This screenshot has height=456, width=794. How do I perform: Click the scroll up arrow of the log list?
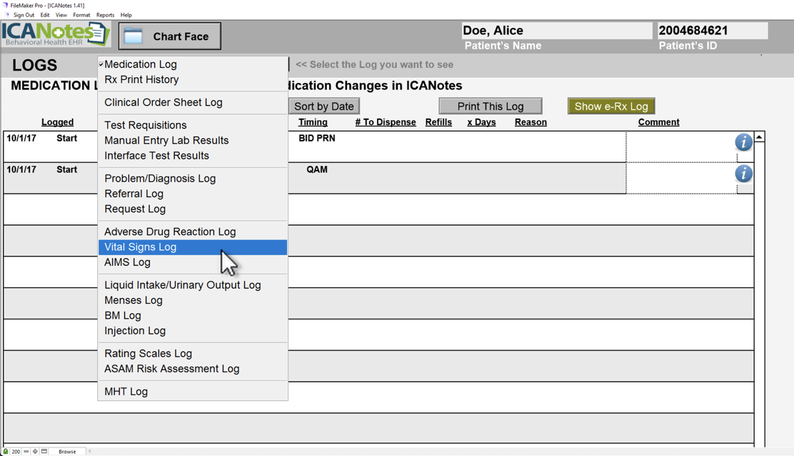coord(759,137)
